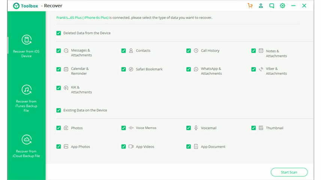Click the Messages & Attachments chat icon

pyautogui.click(x=66, y=50)
